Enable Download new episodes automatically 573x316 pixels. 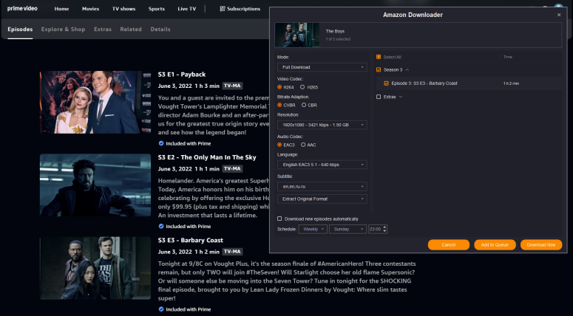(279, 219)
